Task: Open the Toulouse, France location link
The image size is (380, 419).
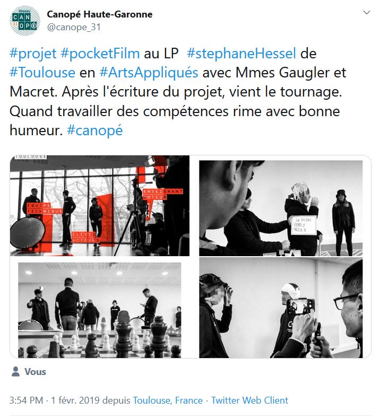Action: click(x=168, y=400)
